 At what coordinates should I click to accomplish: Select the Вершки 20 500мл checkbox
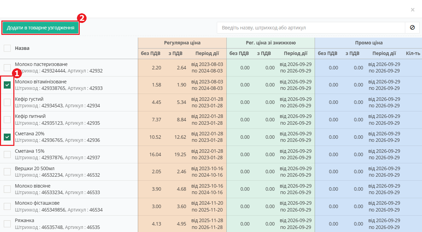tap(7, 172)
